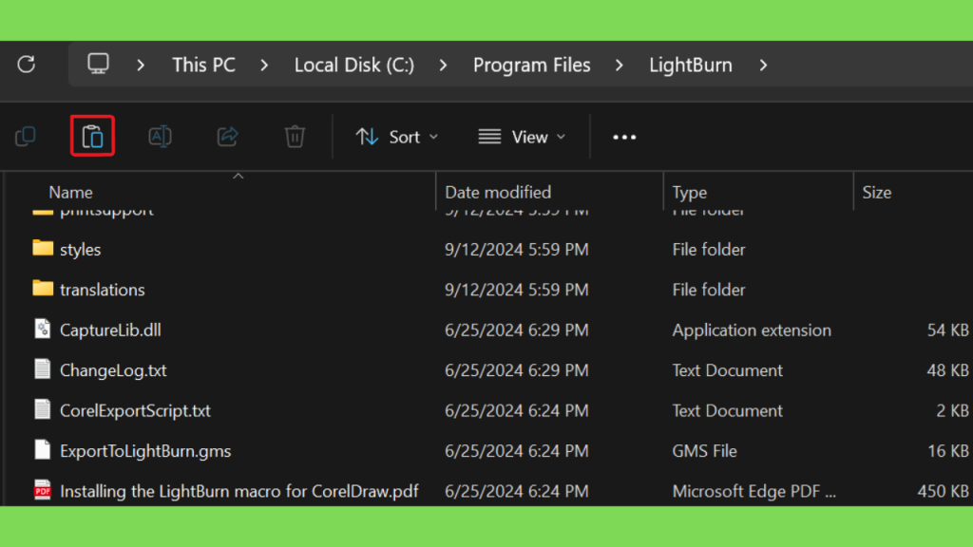Click the Text Document type of ChangeLog.txt
Viewport: 973px width, 547px height.
(x=727, y=370)
